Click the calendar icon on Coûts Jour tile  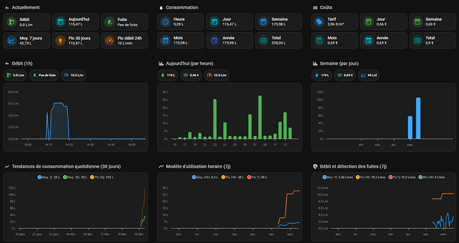[x=369, y=22]
